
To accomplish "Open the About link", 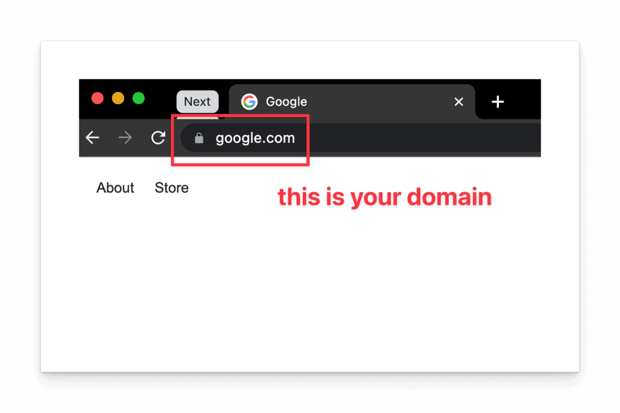I will point(115,188).
